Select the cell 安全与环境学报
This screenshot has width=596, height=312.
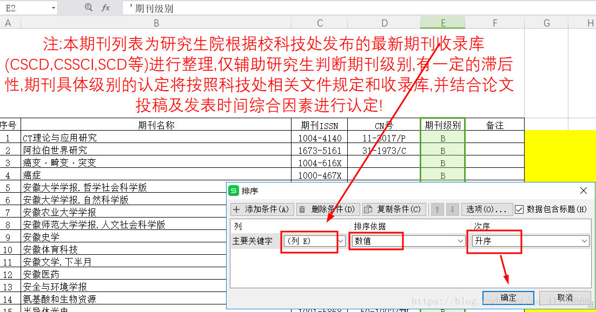[x=123, y=287]
